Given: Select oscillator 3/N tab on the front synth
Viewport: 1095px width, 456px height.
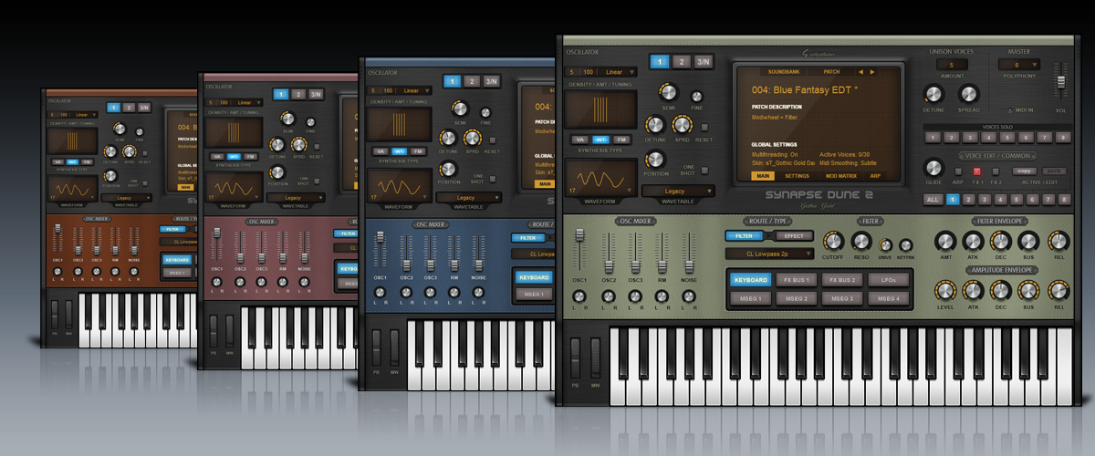Looking at the screenshot, I should (703, 62).
